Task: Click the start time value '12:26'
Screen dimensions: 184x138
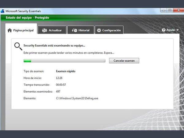Action: pos(59,78)
